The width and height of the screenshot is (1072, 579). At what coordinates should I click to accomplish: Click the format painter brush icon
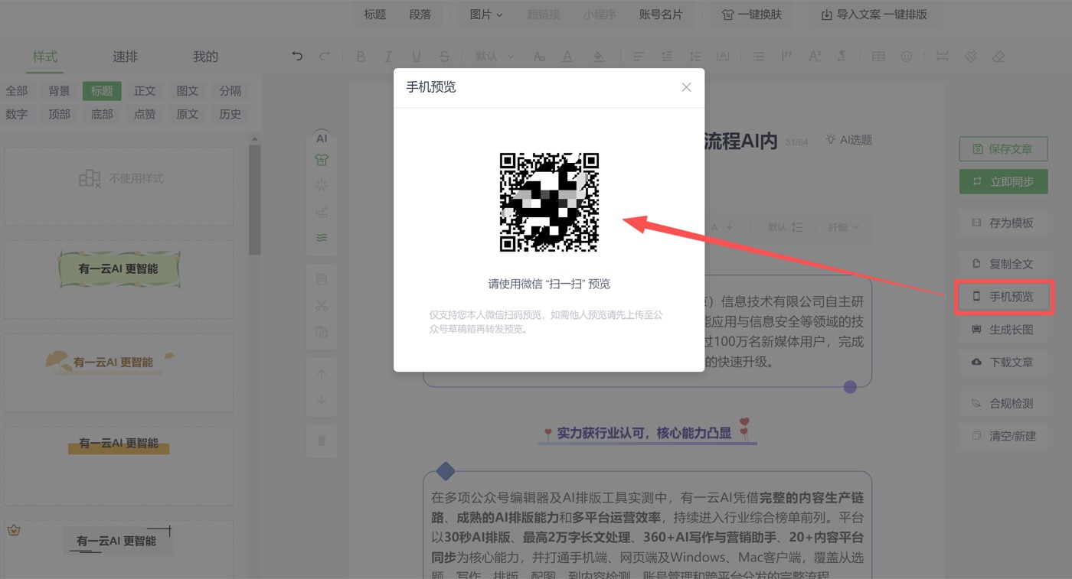970,57
